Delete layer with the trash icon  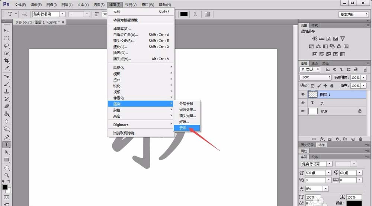tap(360, 139)
